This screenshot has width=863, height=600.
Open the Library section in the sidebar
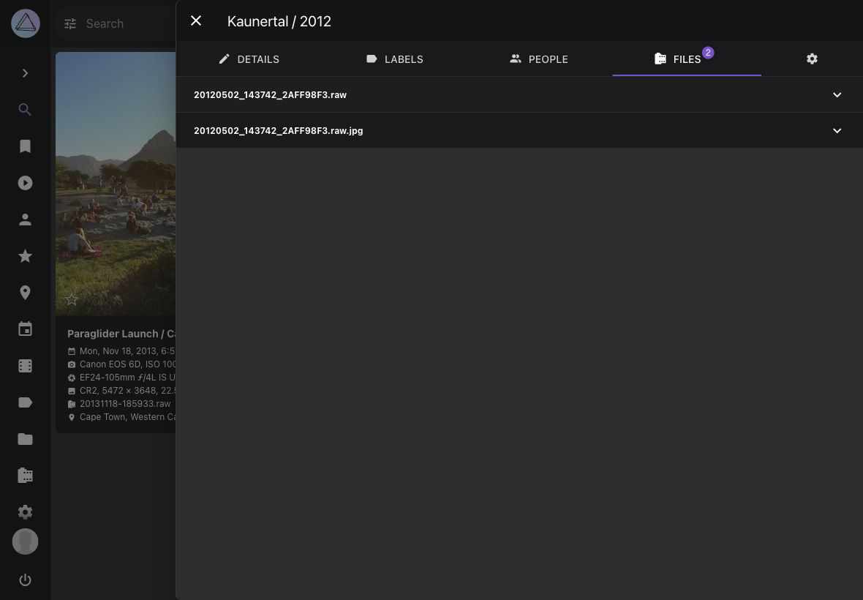tap(25, 475)
